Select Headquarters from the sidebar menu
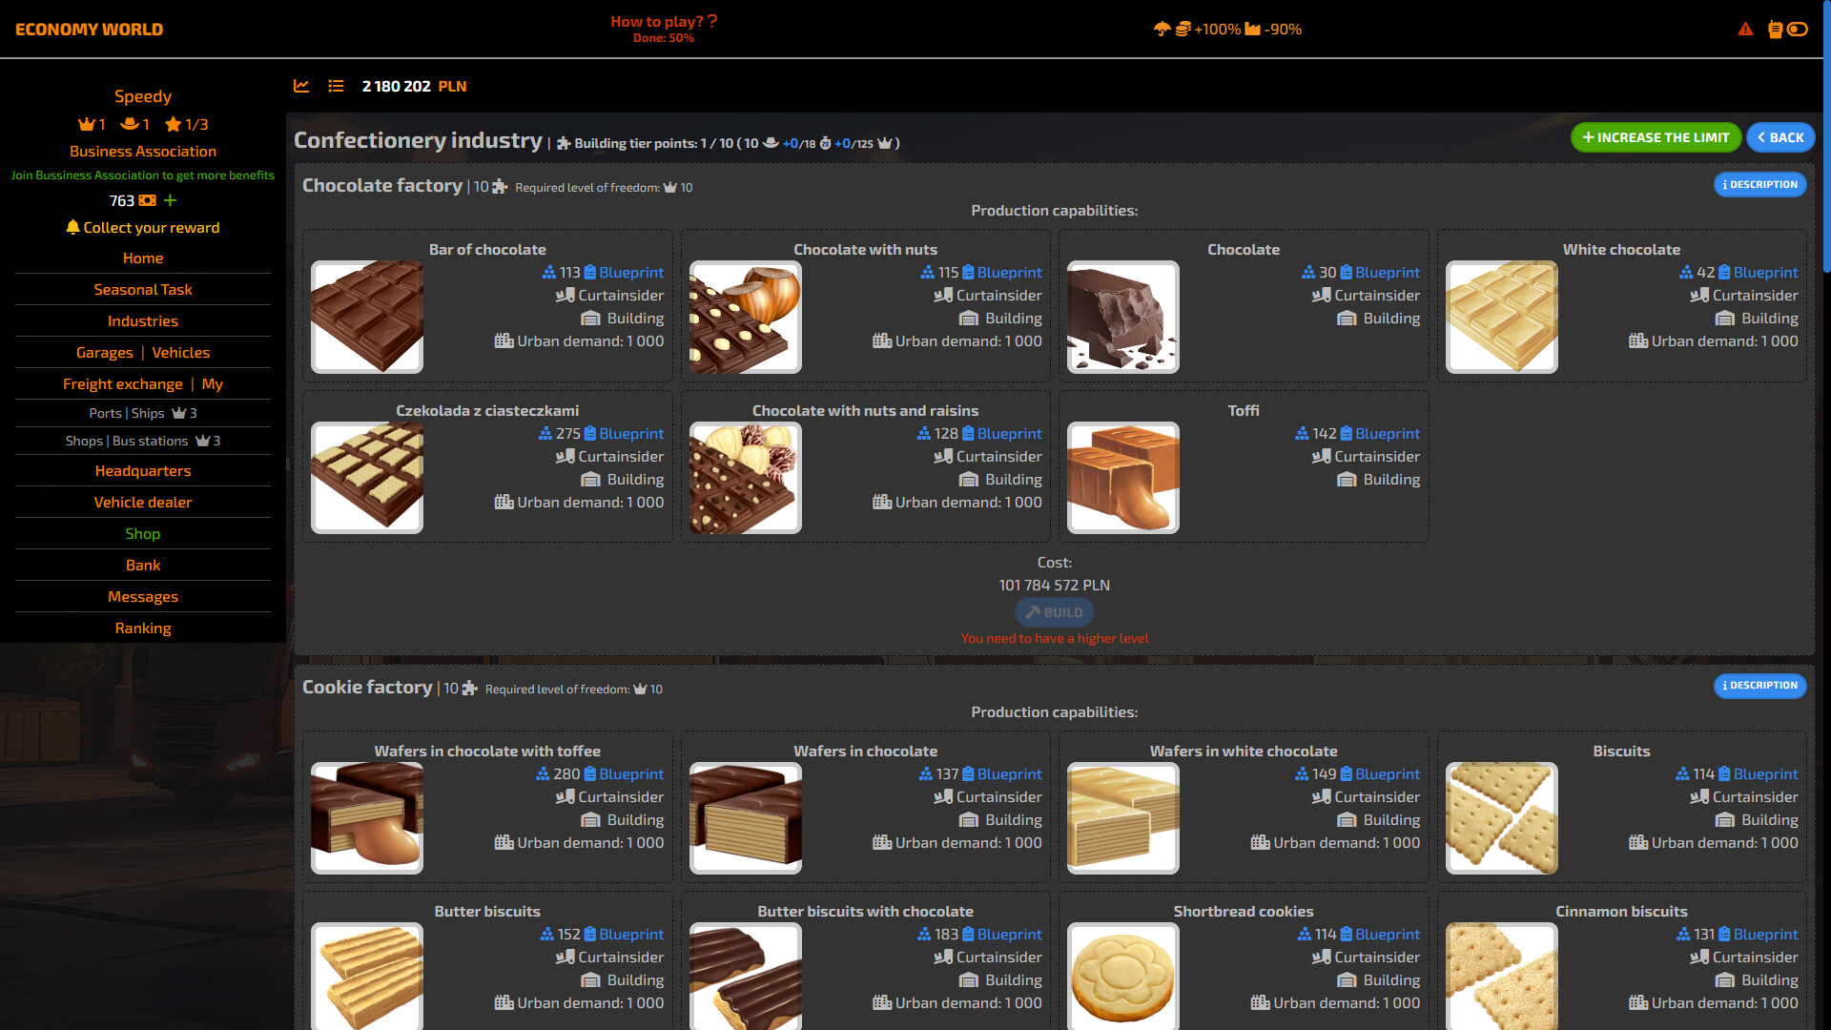Screen dimensions: 1831x1030 142,470
